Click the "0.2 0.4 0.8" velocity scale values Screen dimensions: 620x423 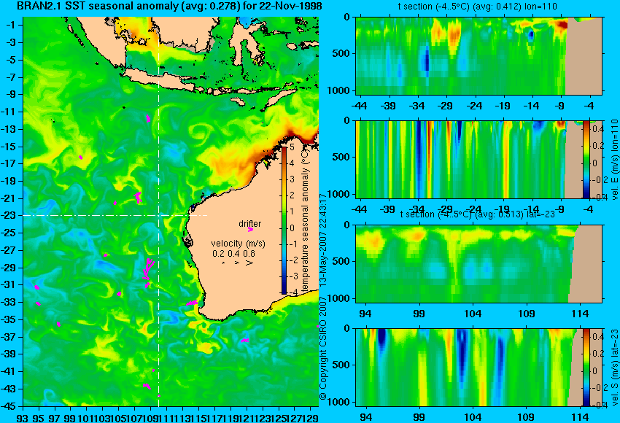click(233, 253)
